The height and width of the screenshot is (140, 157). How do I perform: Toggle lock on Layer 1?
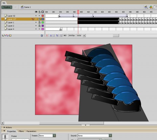pos(39,22)
